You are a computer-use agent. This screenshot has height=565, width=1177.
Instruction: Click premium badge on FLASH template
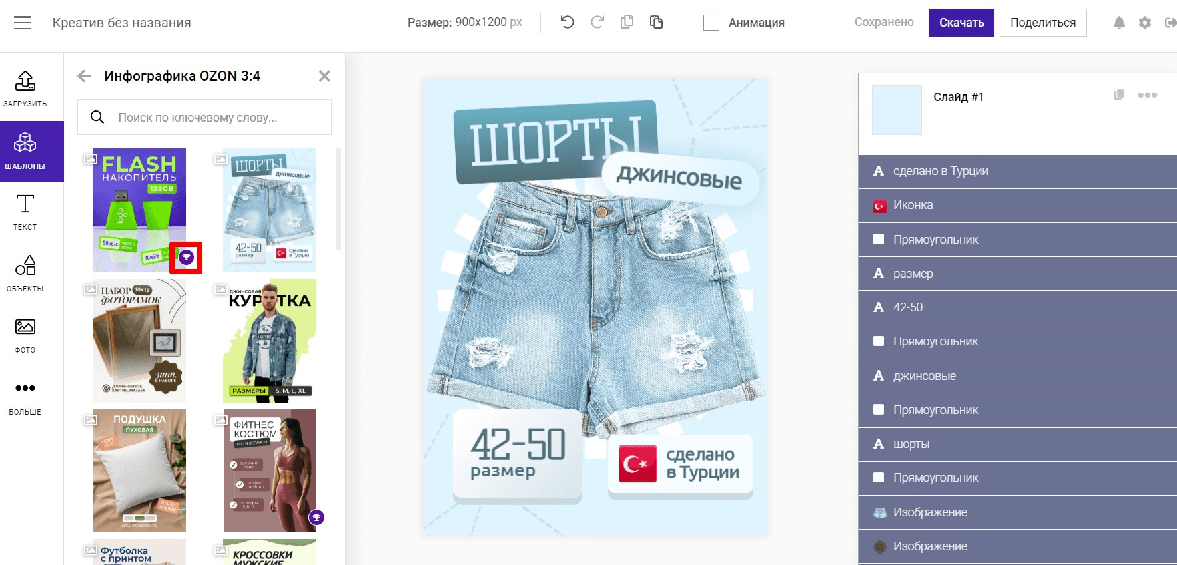click(186, 258)
